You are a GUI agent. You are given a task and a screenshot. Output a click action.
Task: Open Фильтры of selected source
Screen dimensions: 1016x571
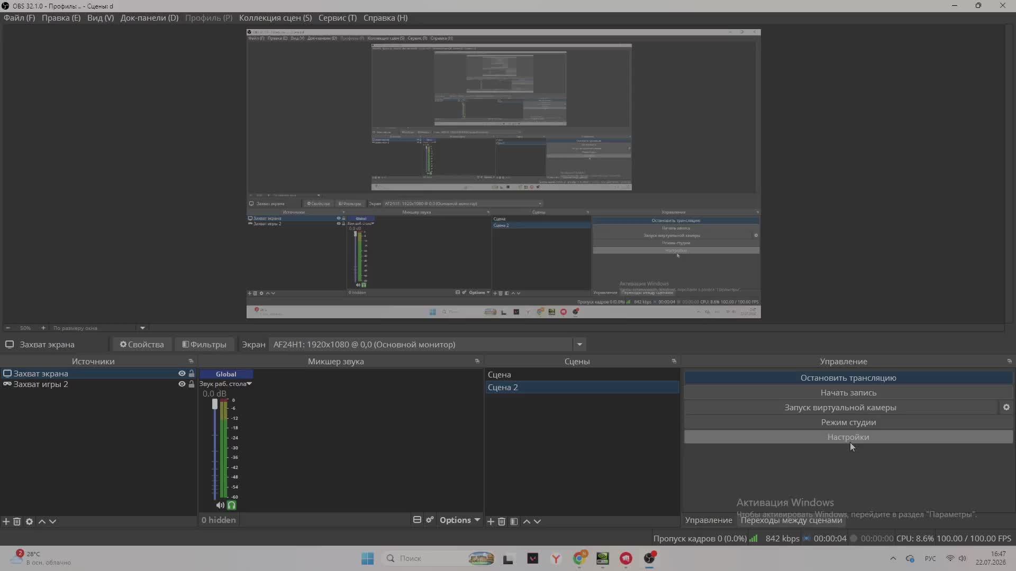coord(204,344)
